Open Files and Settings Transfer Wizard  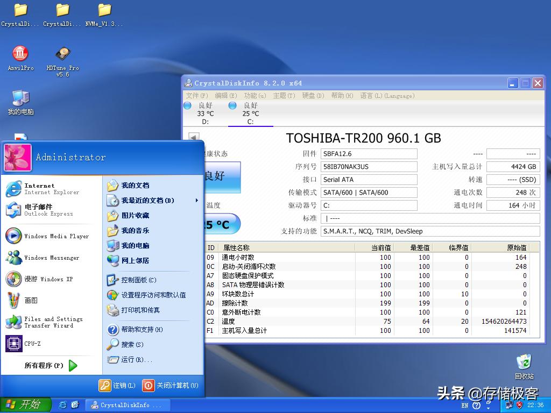tap(51, 322)
